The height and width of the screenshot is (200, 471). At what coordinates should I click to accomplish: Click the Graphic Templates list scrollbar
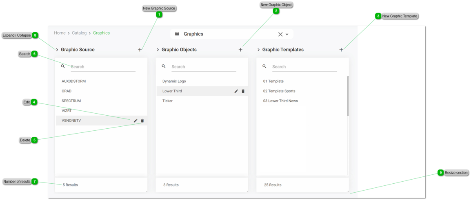(x=348, y=96)
